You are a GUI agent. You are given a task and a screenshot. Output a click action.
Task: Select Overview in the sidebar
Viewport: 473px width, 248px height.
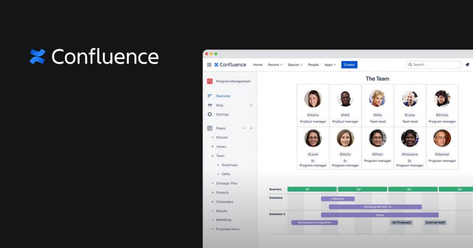pos(223,96)
